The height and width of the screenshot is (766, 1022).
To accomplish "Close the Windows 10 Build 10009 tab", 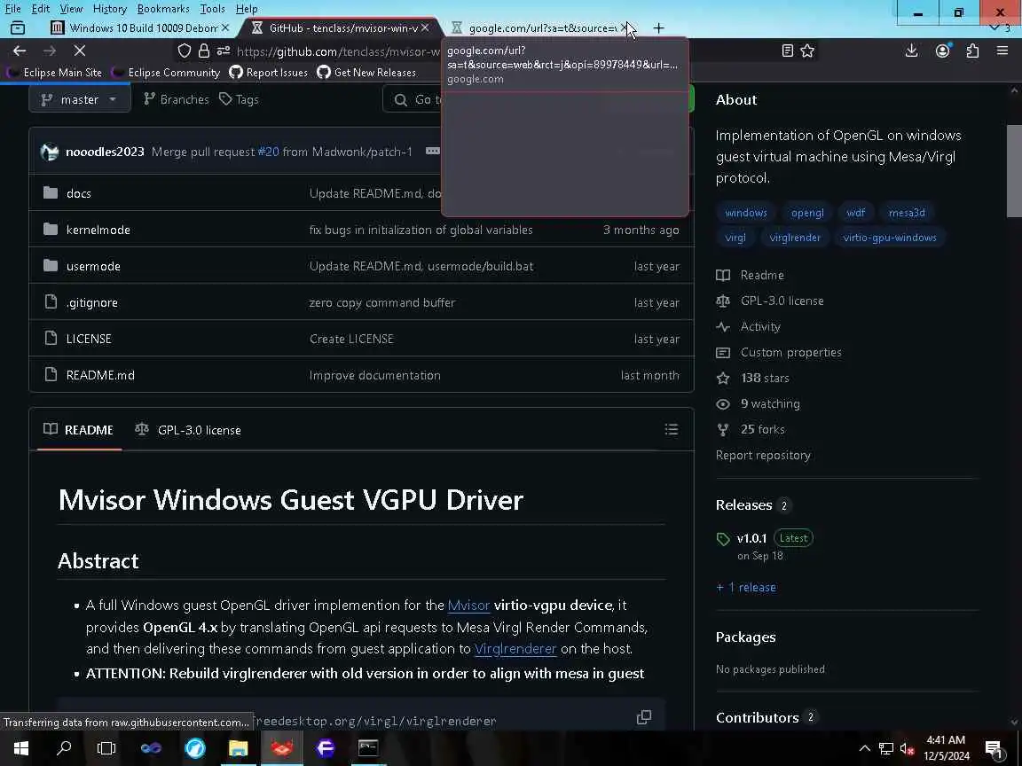I will [224, 28].
